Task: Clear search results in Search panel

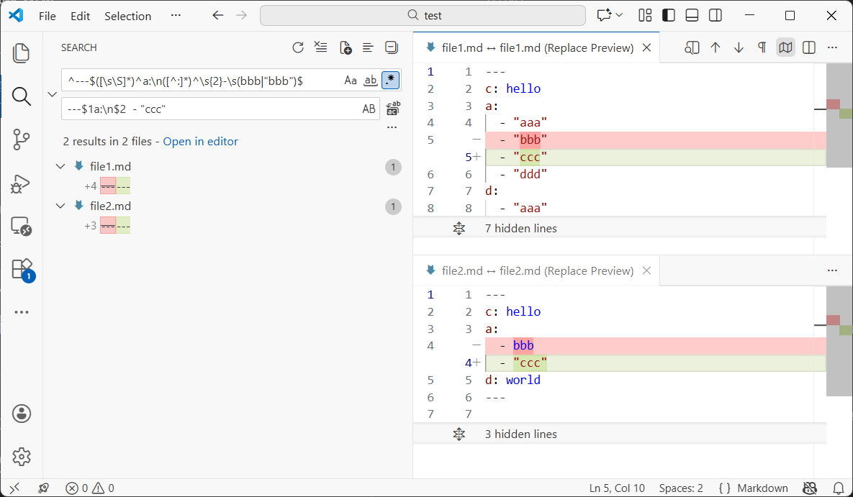Action: [x=321, y=48]
